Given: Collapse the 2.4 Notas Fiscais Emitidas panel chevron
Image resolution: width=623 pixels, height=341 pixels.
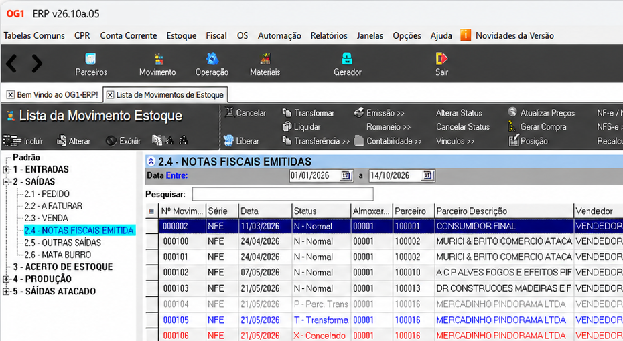Looking at the screenshot, I should click(x=151, y=161).
